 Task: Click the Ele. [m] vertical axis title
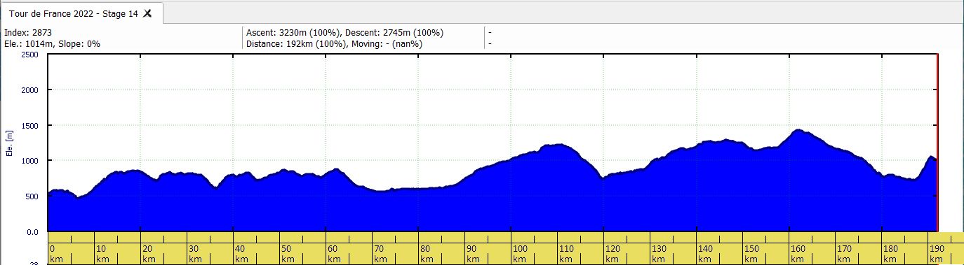click(x=10, y=143)
